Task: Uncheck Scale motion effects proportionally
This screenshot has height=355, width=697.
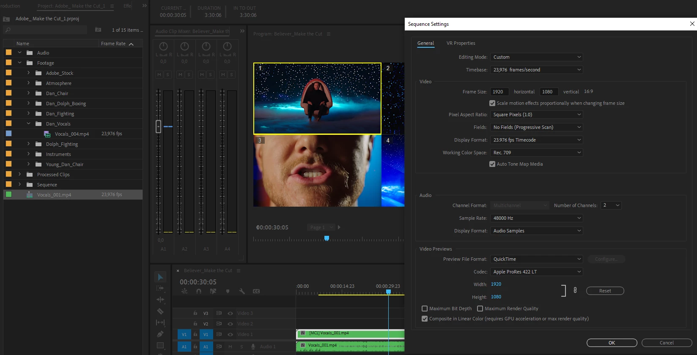Action: click(x=492, y=103)
